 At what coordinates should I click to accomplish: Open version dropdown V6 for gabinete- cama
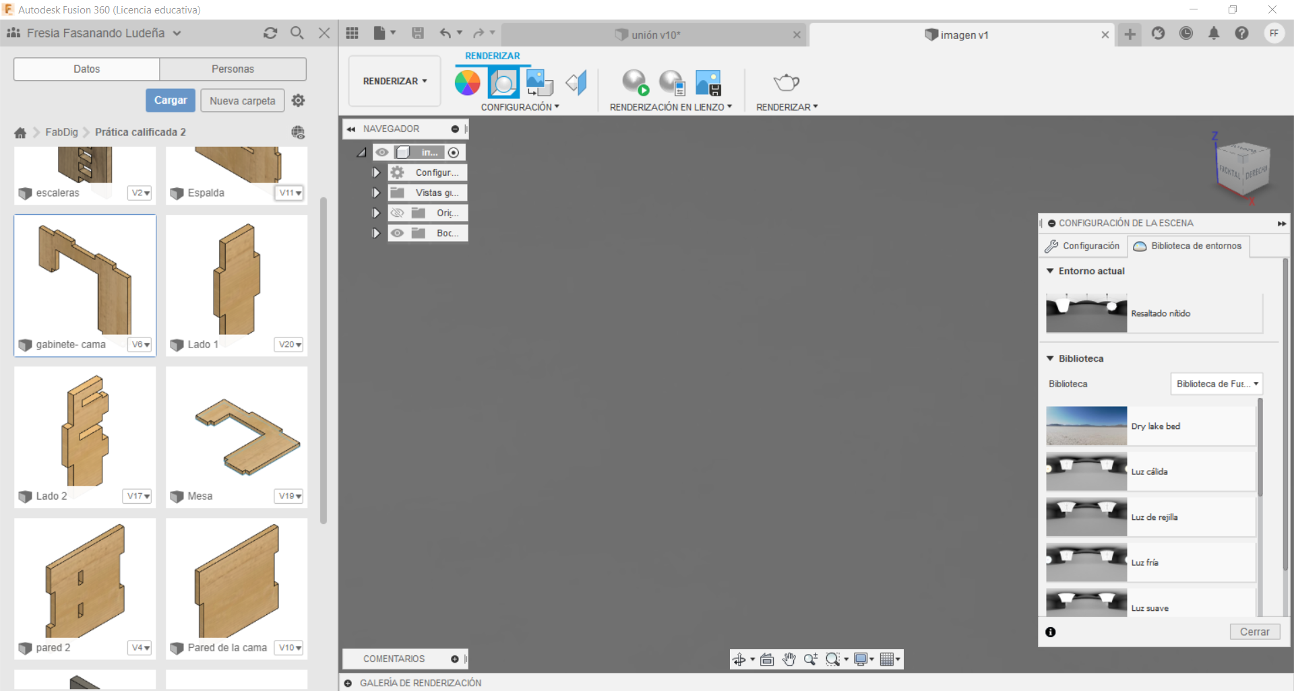click(x=140, y=344)
